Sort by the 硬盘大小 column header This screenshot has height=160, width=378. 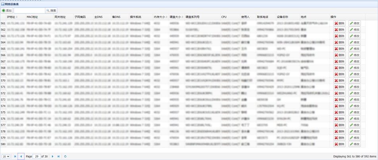[x=176, y=17]
